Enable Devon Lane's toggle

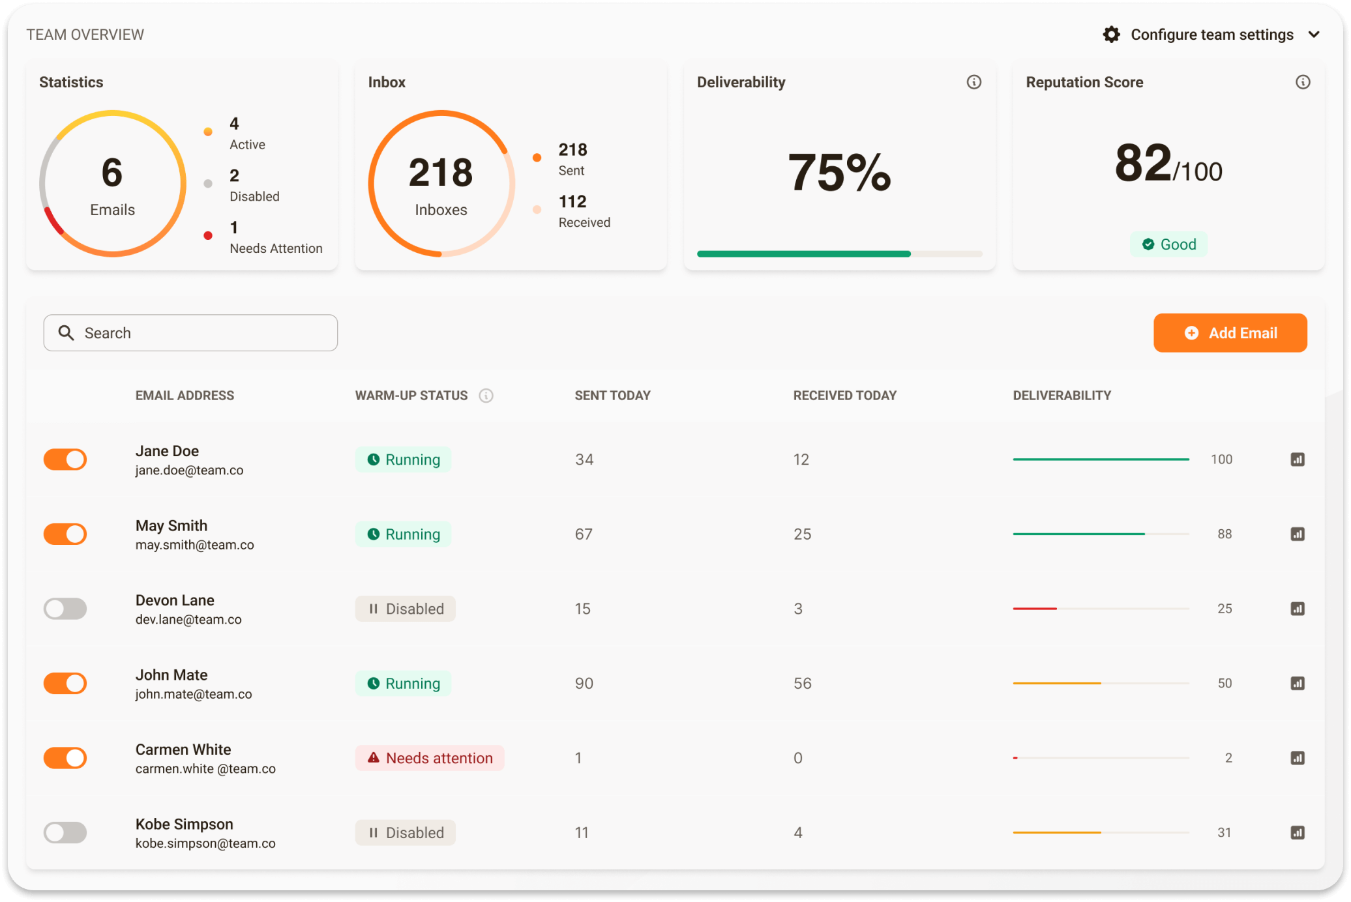tap(65, 609)
